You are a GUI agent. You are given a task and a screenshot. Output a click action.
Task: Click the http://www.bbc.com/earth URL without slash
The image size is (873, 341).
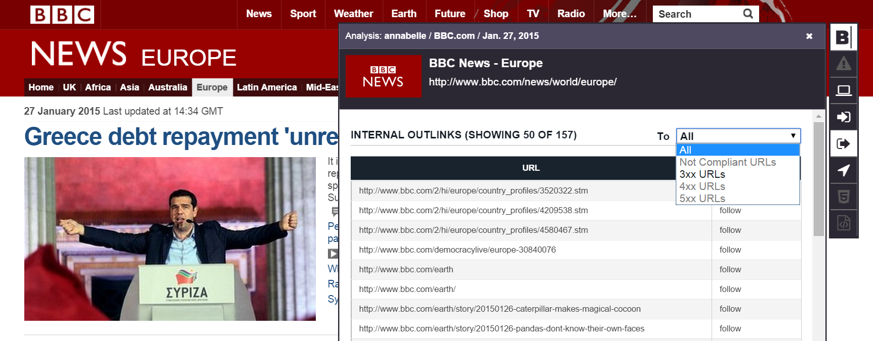click(406, 269)
